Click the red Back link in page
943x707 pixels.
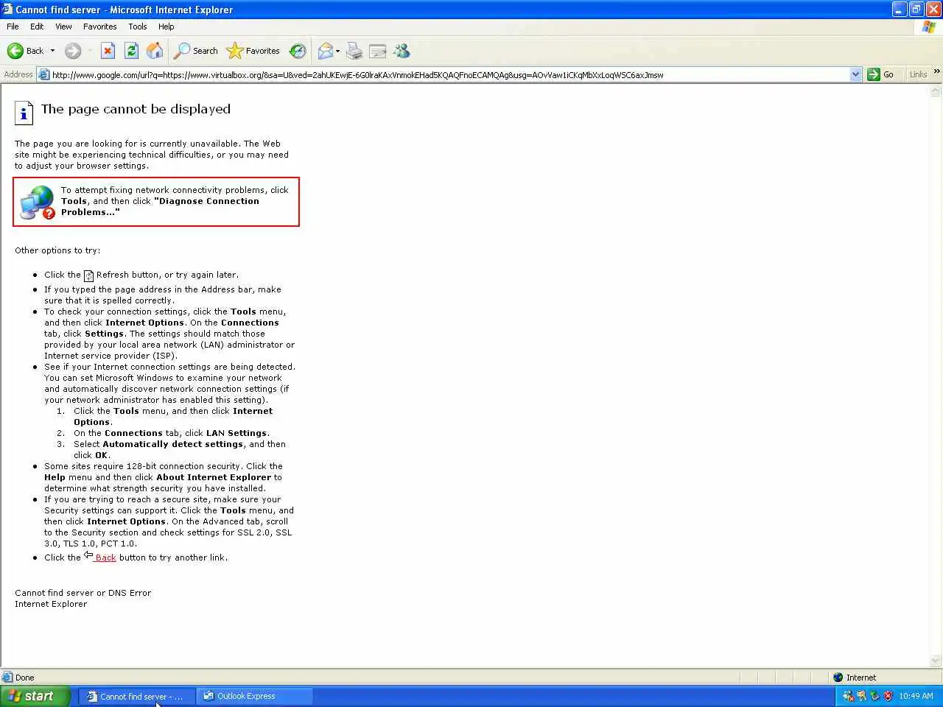[x=105, y=557]
